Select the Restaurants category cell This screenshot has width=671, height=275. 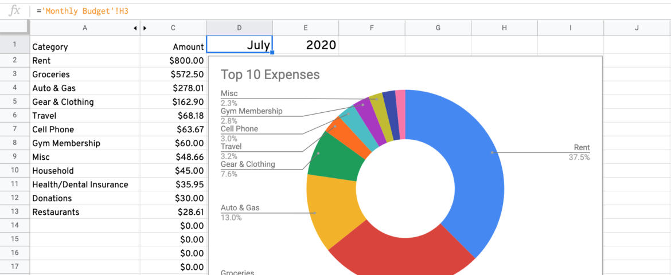(85, 212)
